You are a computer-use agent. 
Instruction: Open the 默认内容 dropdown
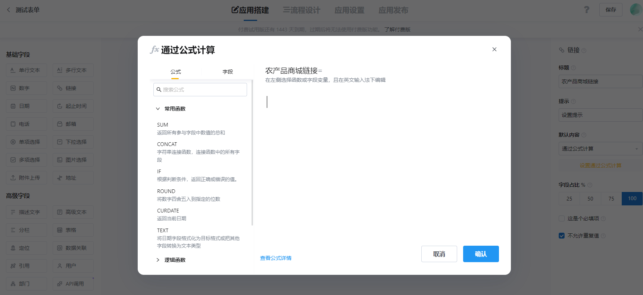tap(600, 149)
